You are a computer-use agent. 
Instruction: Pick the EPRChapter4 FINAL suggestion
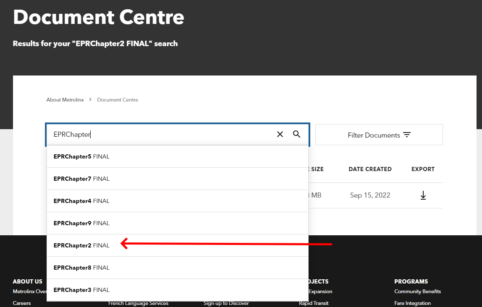(x=81, y=201)
